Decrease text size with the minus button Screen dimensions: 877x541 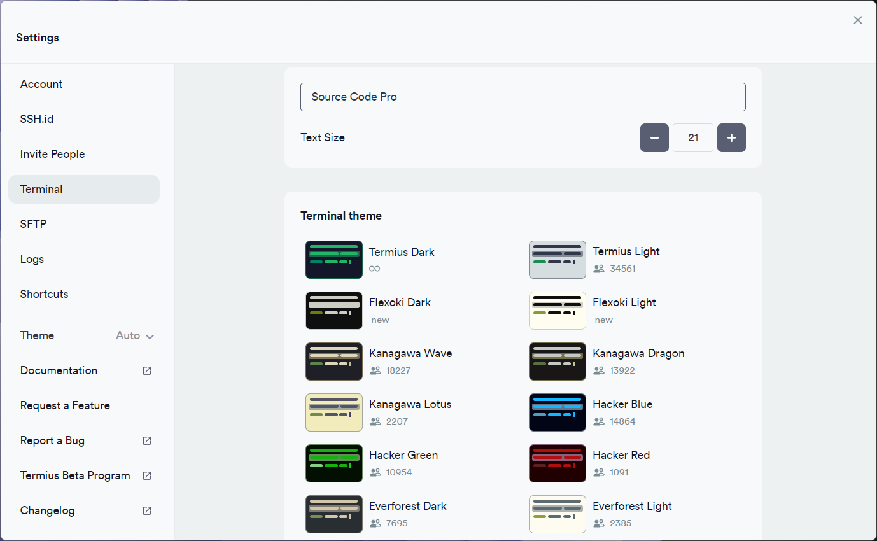pos(654,137)
